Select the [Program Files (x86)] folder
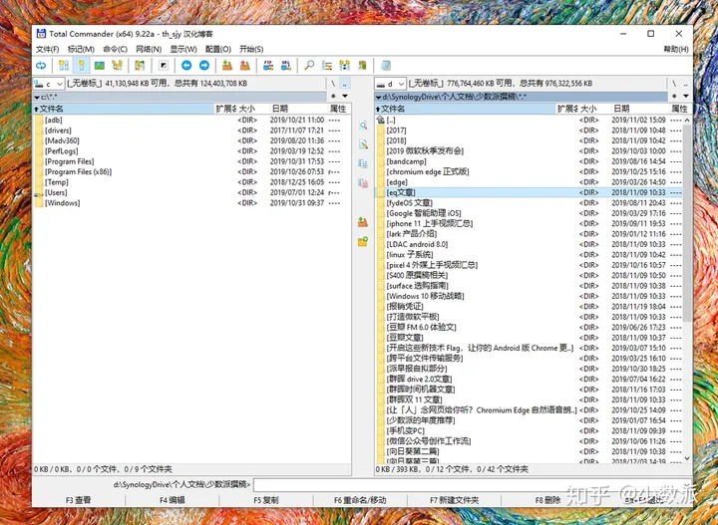 coord(79,172)
